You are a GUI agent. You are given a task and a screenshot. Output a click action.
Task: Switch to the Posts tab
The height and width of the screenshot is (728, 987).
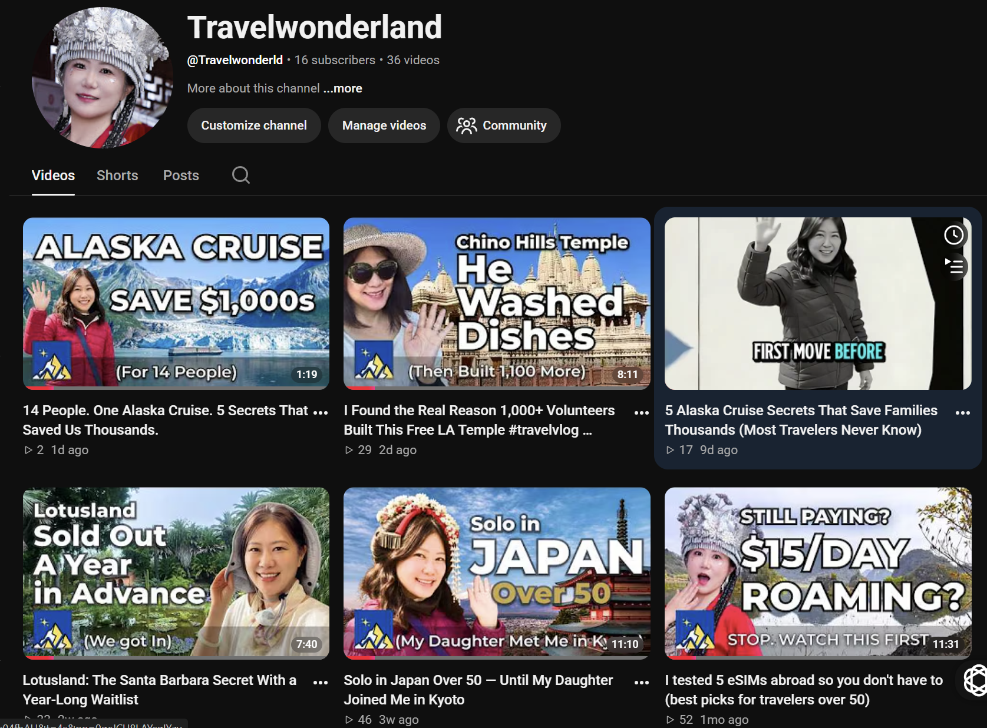(x=181, y=176)
